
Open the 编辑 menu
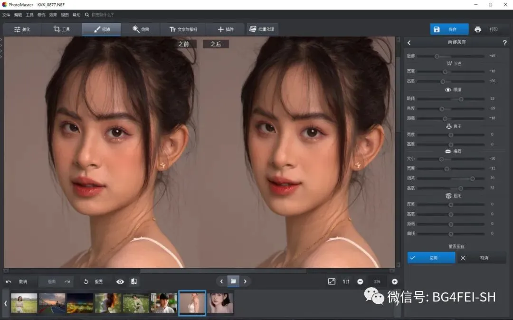[18, 15]
